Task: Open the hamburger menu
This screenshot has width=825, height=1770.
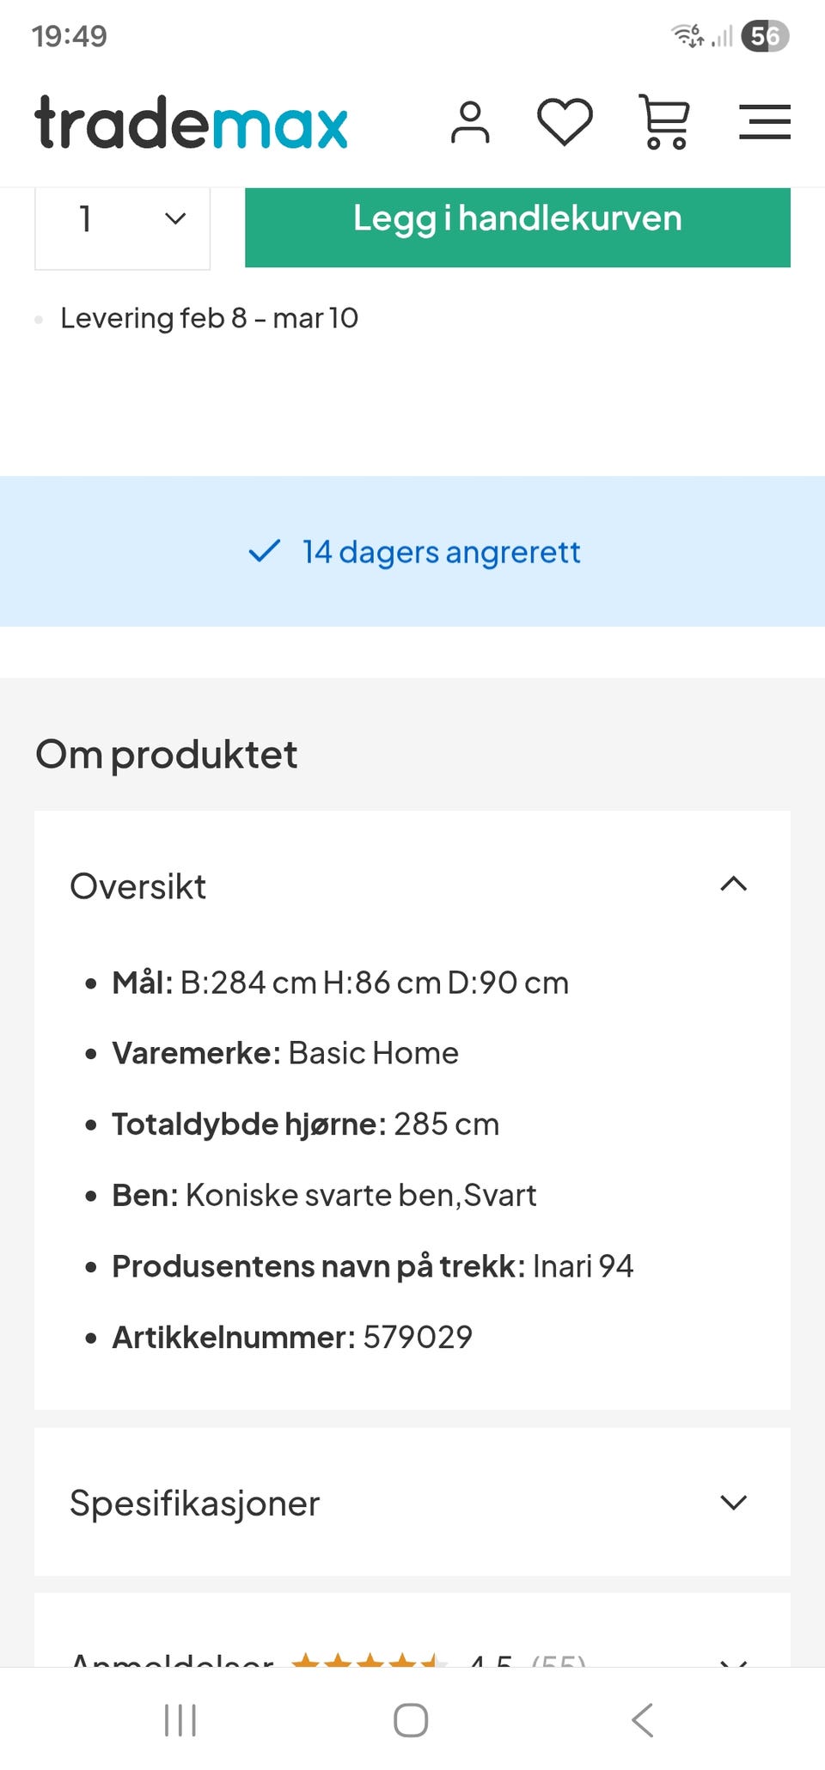Action: 764,122
